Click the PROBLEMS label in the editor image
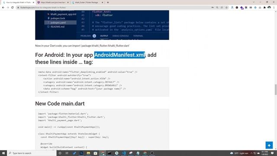The height and width of the screenshot is (156, 277). point(86,36)
